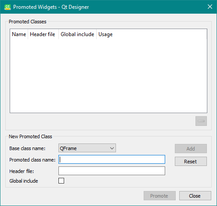Screen dimensions: 217x206
Task: Click the Close button at bottom
Action: [195, 196]
